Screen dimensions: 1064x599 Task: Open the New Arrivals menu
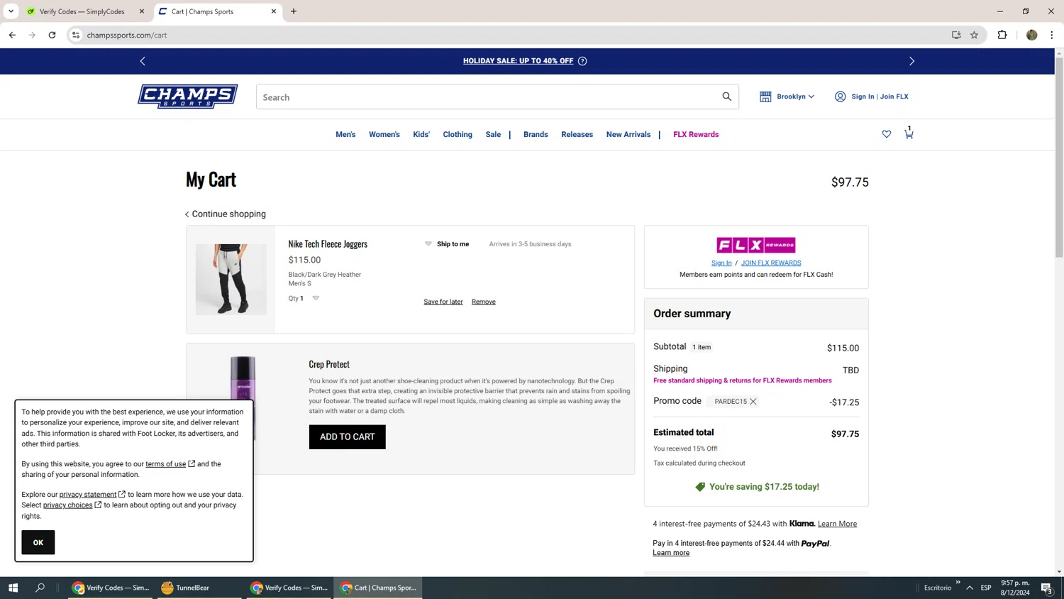pos(628,134)
